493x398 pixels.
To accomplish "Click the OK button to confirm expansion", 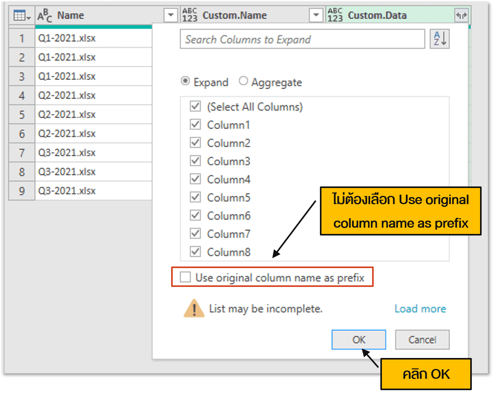I will point(358,340).
